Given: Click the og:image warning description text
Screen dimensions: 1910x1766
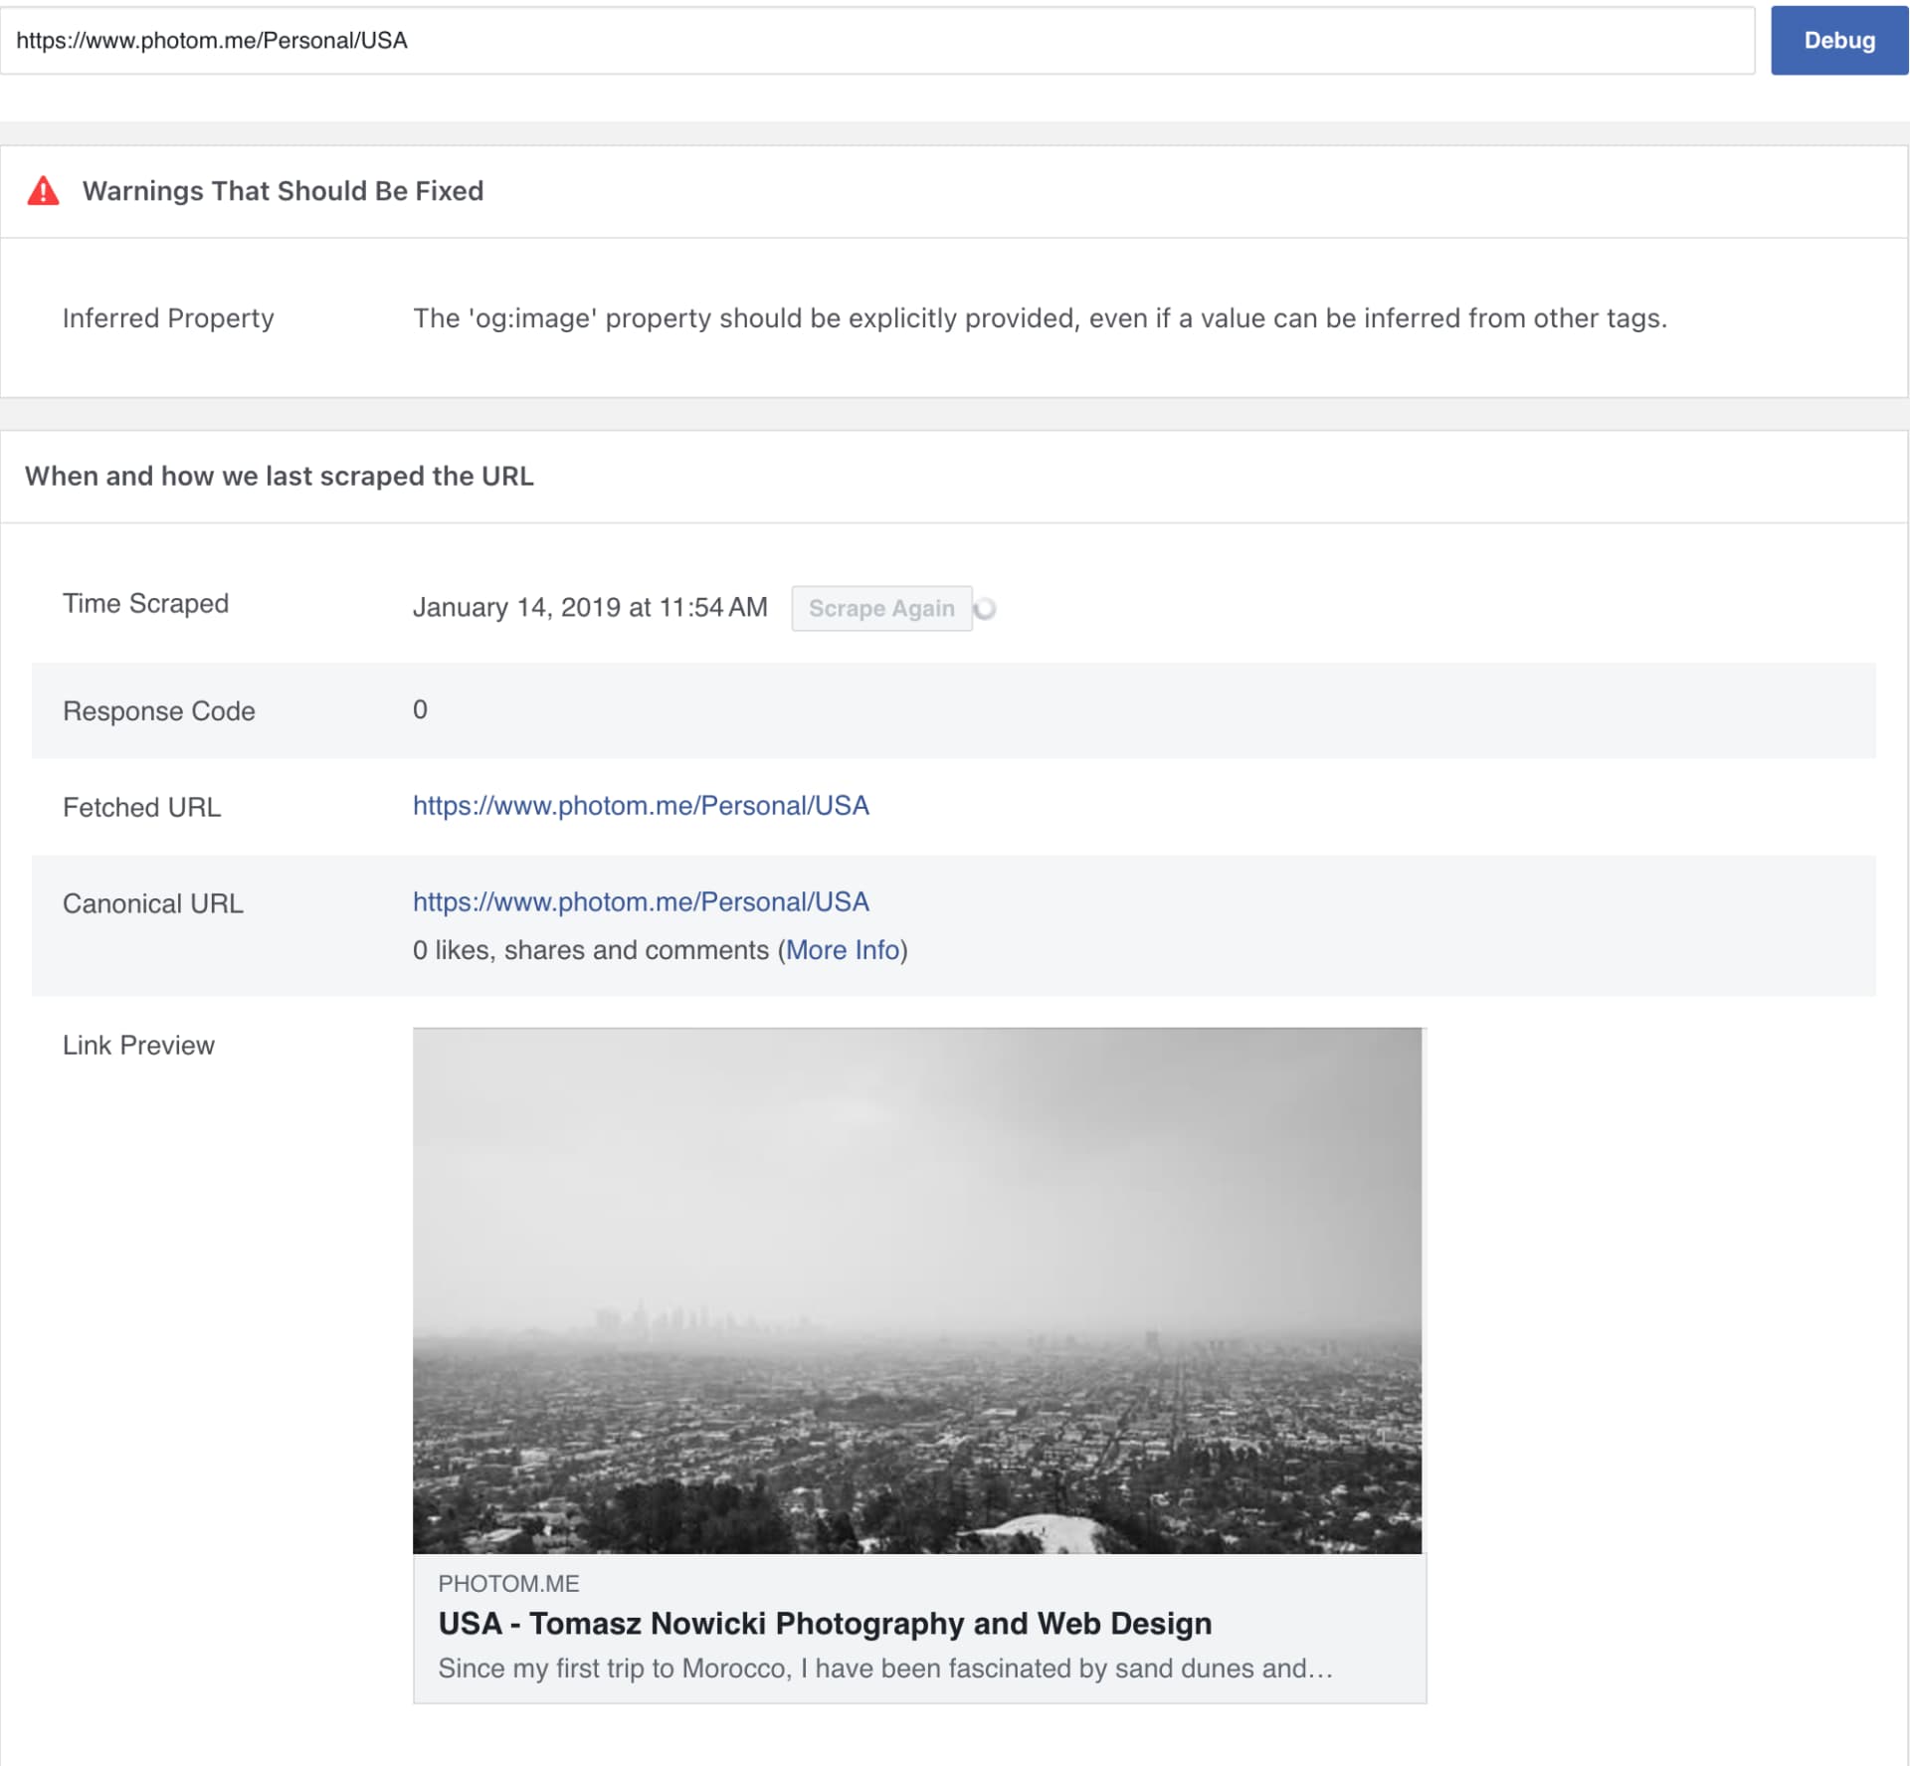Looking at the screenshot, I should coord(1041,318).
